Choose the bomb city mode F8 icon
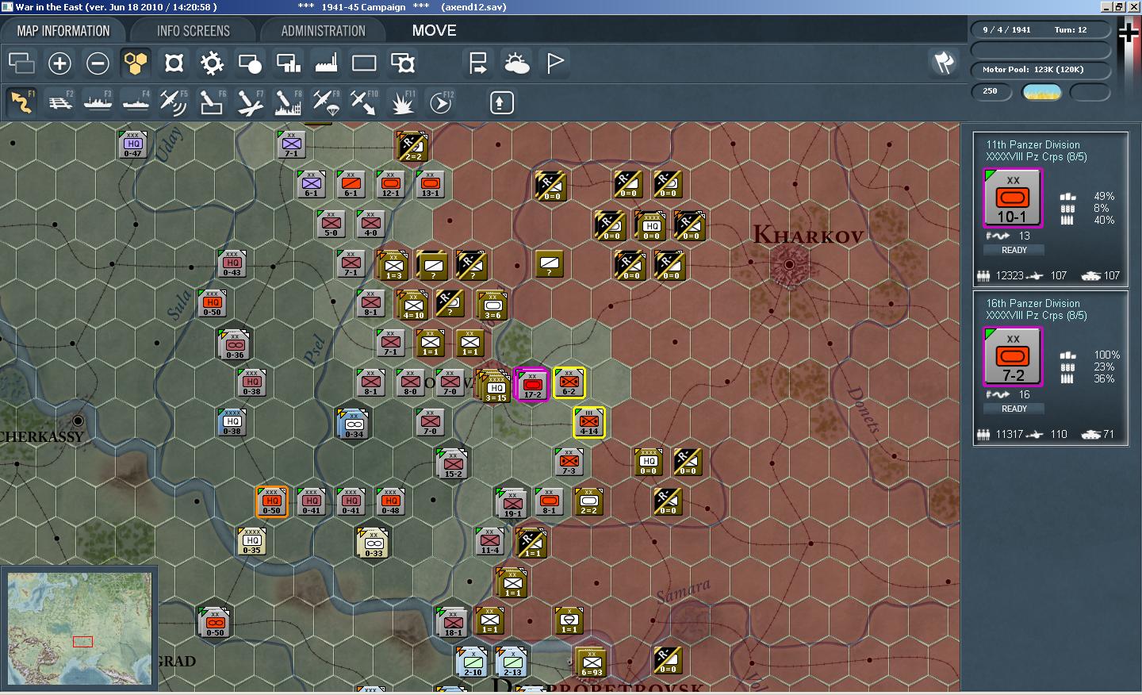 (x=287, y=102)
